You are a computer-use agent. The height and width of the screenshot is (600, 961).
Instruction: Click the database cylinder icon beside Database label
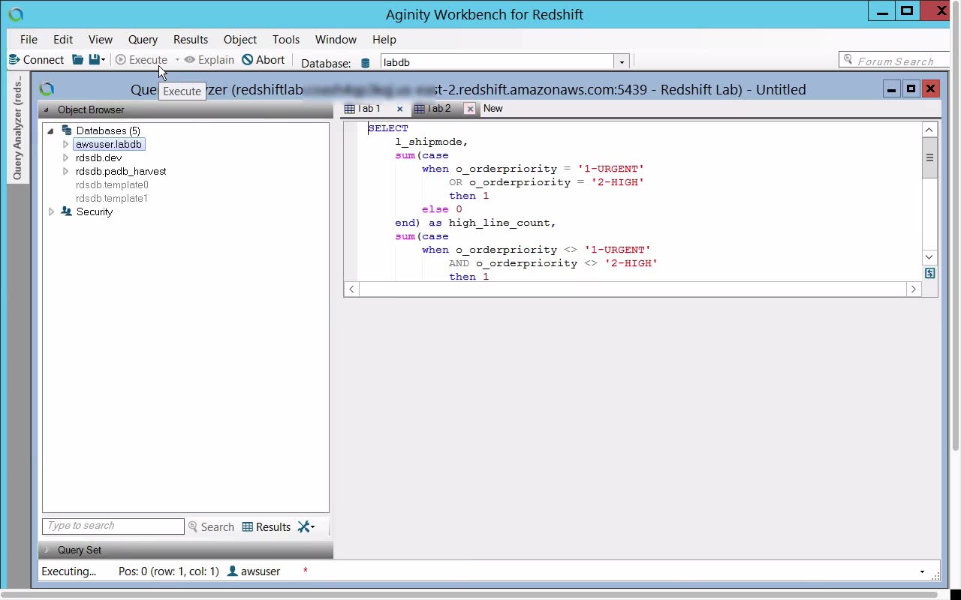[x=366, y=63]
